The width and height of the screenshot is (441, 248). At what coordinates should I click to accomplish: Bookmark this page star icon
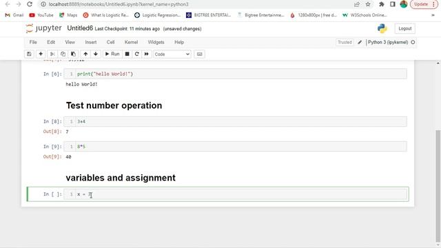point(368,4)
